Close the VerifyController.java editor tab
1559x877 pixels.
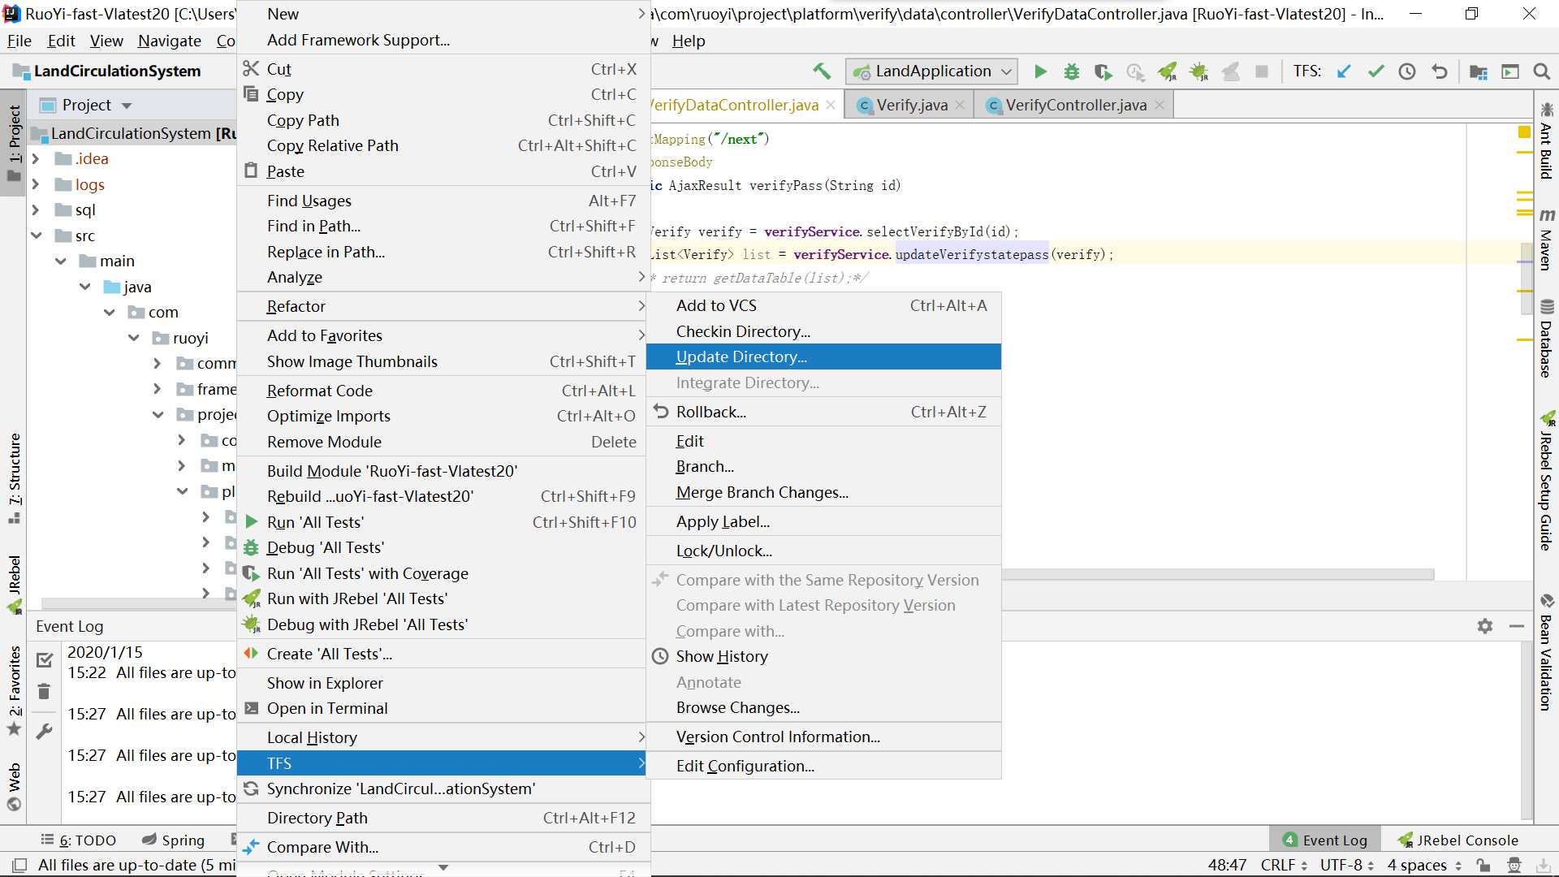pos(1160,105)
